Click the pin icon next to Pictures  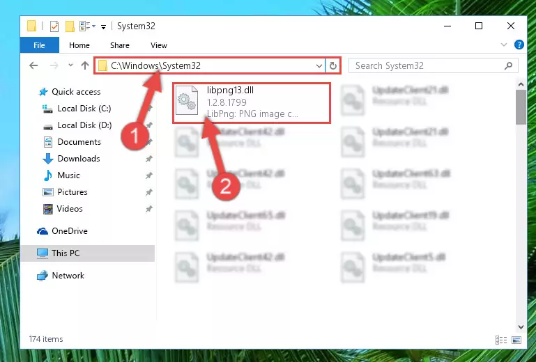point(148,192)
